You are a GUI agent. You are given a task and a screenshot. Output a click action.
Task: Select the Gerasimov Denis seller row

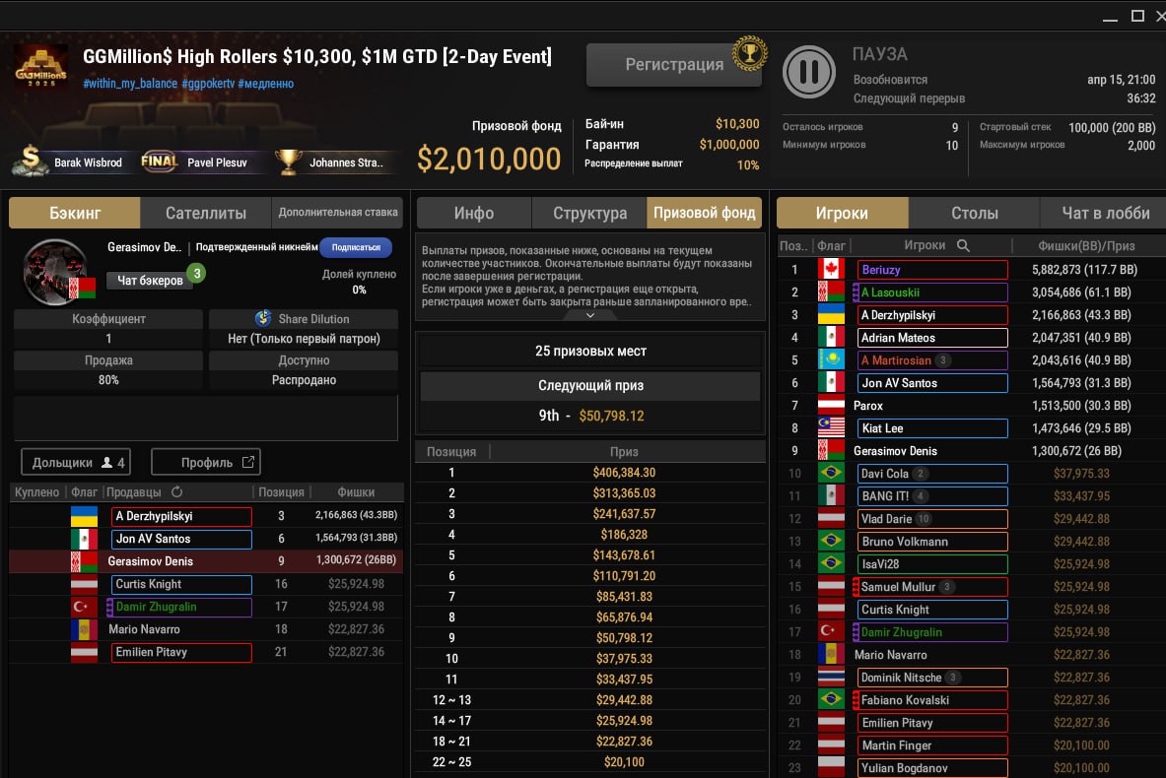(206, 561)
